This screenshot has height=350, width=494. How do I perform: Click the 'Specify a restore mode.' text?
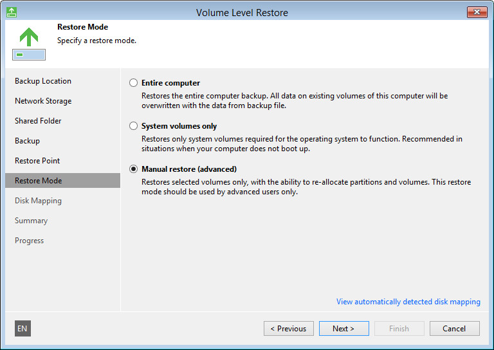[x=96, y=41]
